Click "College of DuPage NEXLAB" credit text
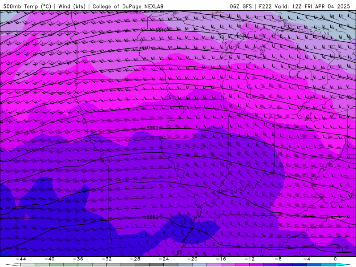This screenshot has height=267, width=356. [128, 6]
